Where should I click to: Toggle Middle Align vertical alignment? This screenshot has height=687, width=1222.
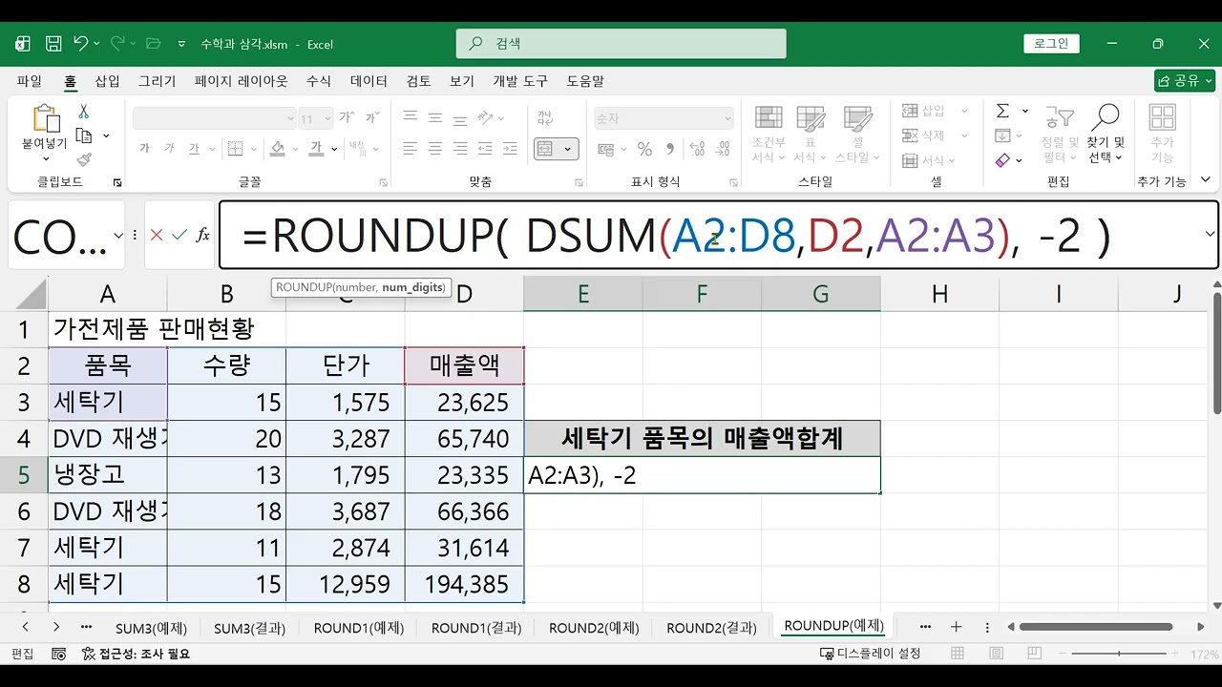point(435,116)
